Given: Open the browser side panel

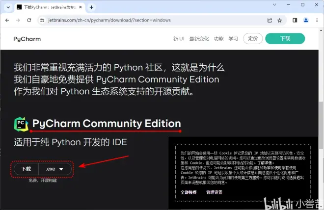Looking at the screenshot, I should click(295, 20).
